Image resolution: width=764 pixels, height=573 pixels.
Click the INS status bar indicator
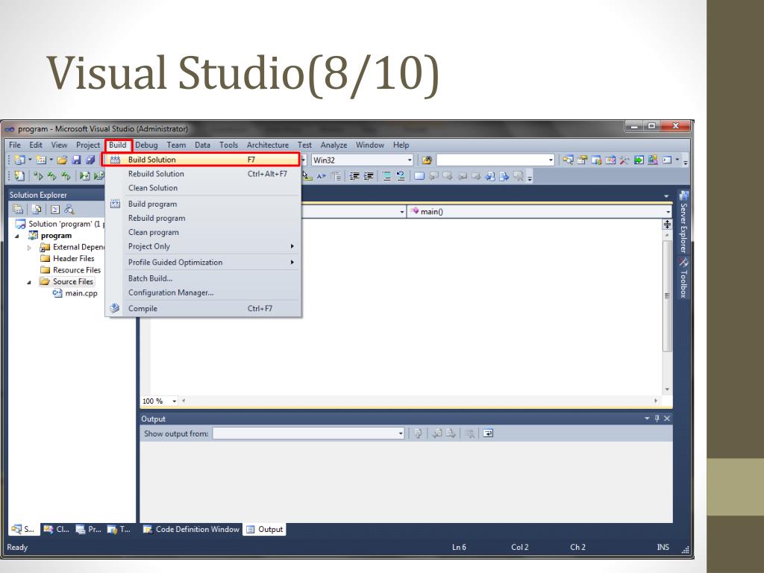(663, 547)
